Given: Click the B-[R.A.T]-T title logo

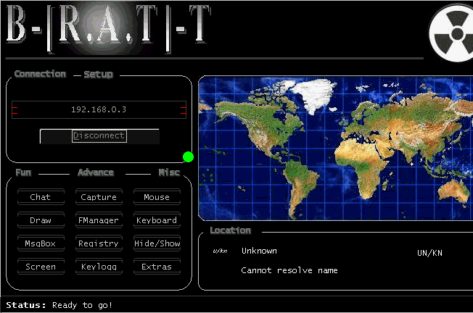Looking at the screenshot, I should [109, 29].
